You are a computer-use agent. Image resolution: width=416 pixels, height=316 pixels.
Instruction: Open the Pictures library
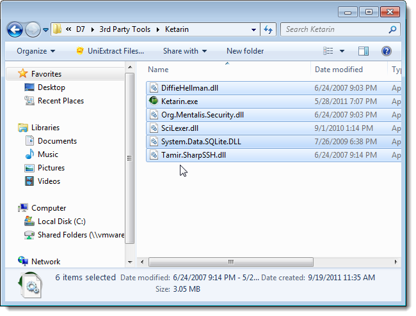click(51, 168)
